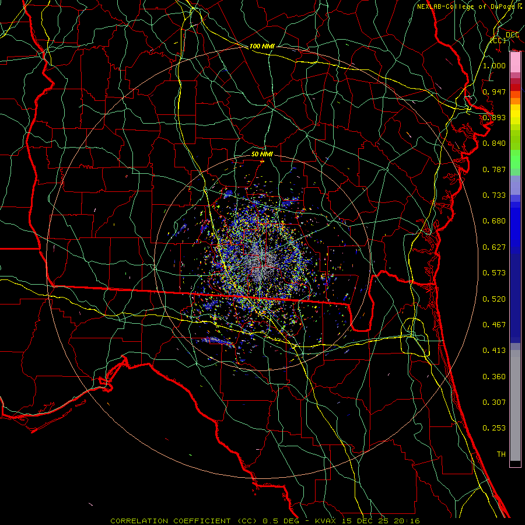Click the 0.893 legend value

tap(494, 117)
